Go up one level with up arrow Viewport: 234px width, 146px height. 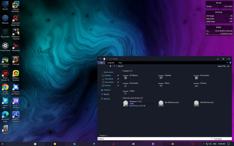pos(110,66)
